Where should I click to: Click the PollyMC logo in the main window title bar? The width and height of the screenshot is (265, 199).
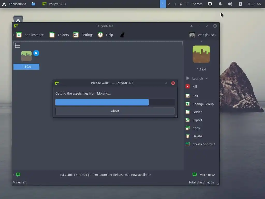coord(16,26)
